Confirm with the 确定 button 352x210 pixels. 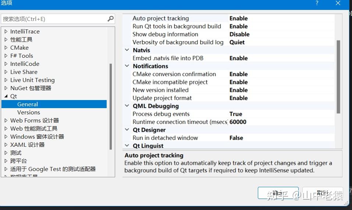coord(278,193)
